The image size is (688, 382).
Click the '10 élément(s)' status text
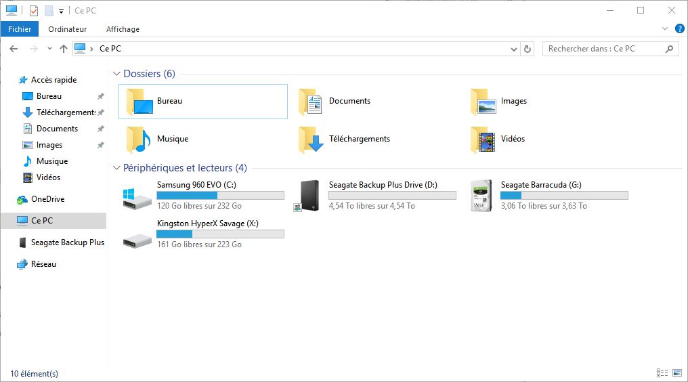coord(35,374)
